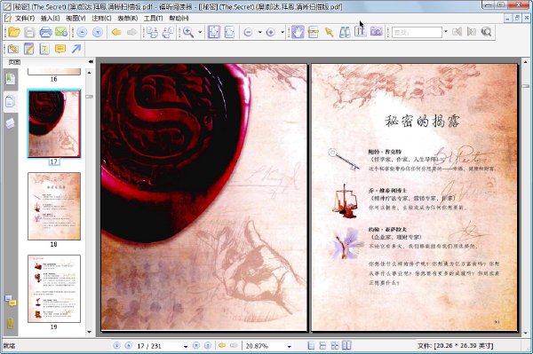The width and height of the screenshot is (533, 354).
Task: Open dropdown arrow beside zoom in icon
Action: click(x=282, y=32)
